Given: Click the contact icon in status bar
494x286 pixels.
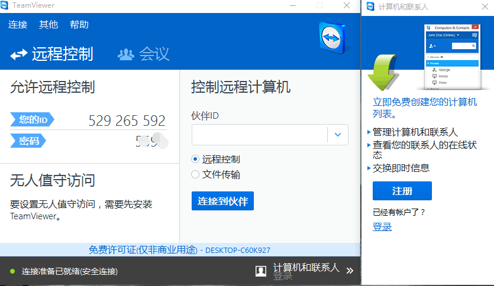Looking at the screenshot, I should coord(261,271).
